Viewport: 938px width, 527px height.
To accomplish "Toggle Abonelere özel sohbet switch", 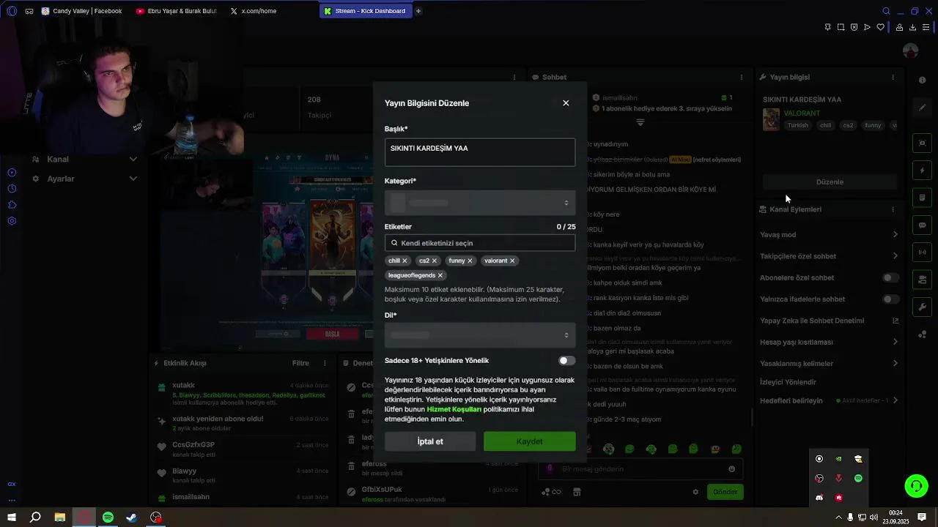I will pos(890,277).
